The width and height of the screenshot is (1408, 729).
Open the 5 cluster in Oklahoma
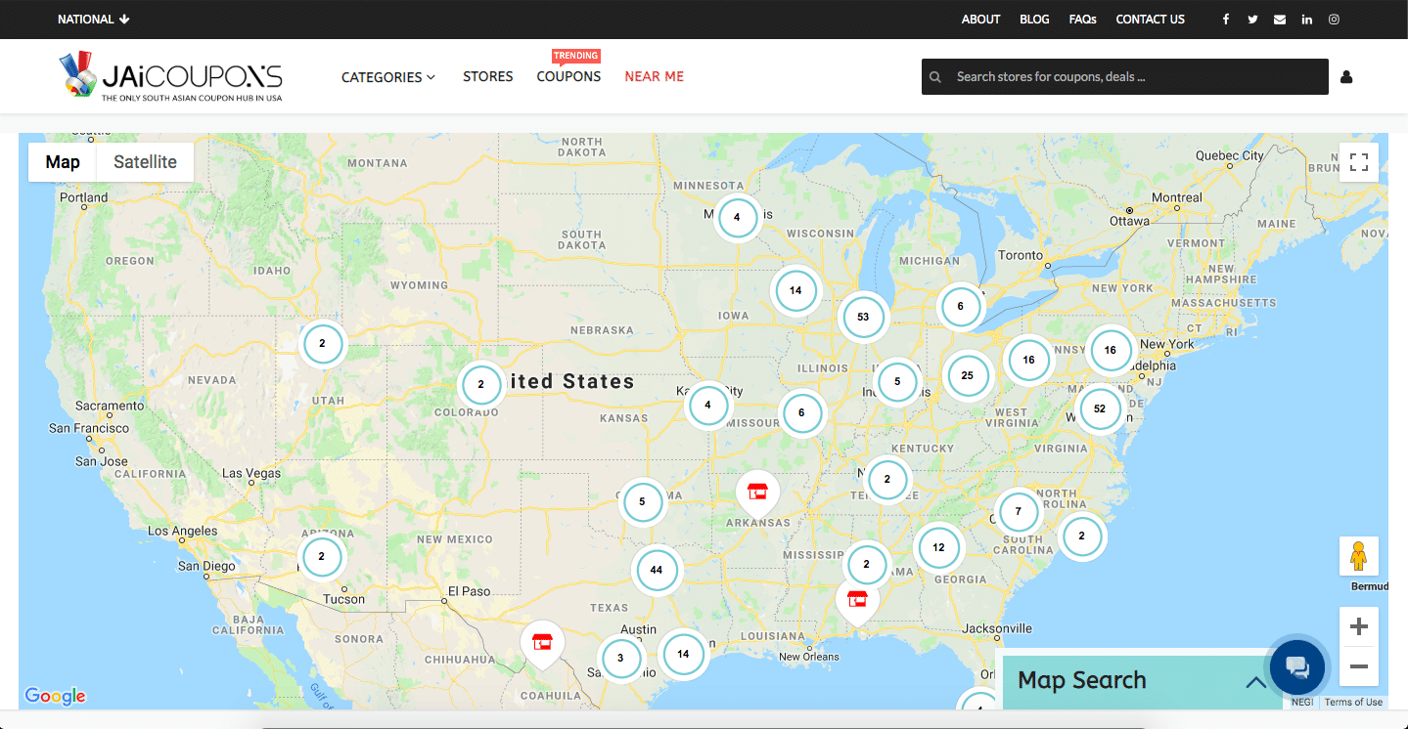(x=643, y=502)
